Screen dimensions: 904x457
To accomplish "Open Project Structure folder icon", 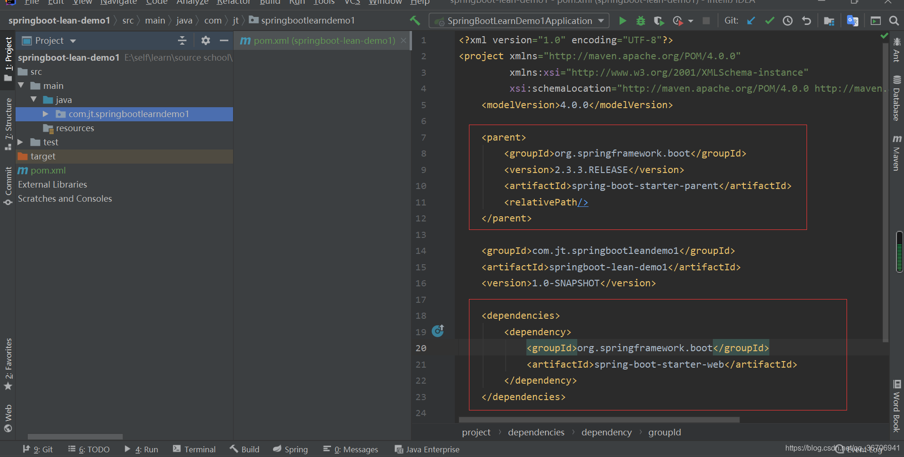I will pyautogui.click(x=829, y=21).
